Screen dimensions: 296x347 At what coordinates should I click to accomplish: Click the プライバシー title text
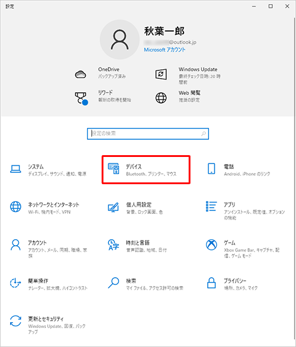coord(235,281)
